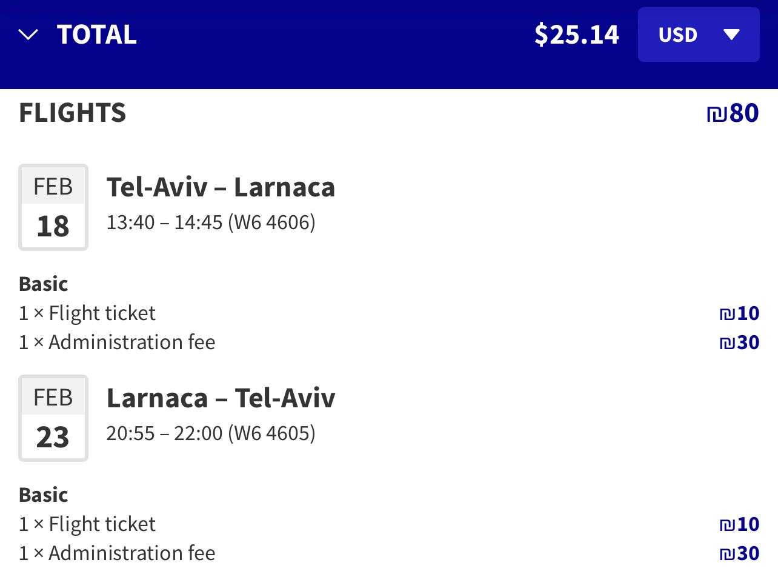
Task: Click the ₪80 flights subtotal
Action: 733,113
